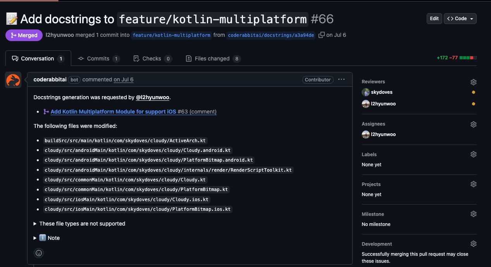Image resolution: width=491 pixels, height=267 pixels.
Task: Open the Development settings gear
Action: coord(473,244)
